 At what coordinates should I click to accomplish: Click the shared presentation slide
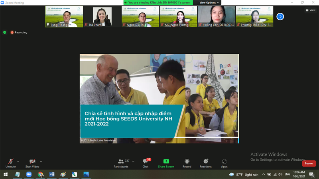pos(159,98)
